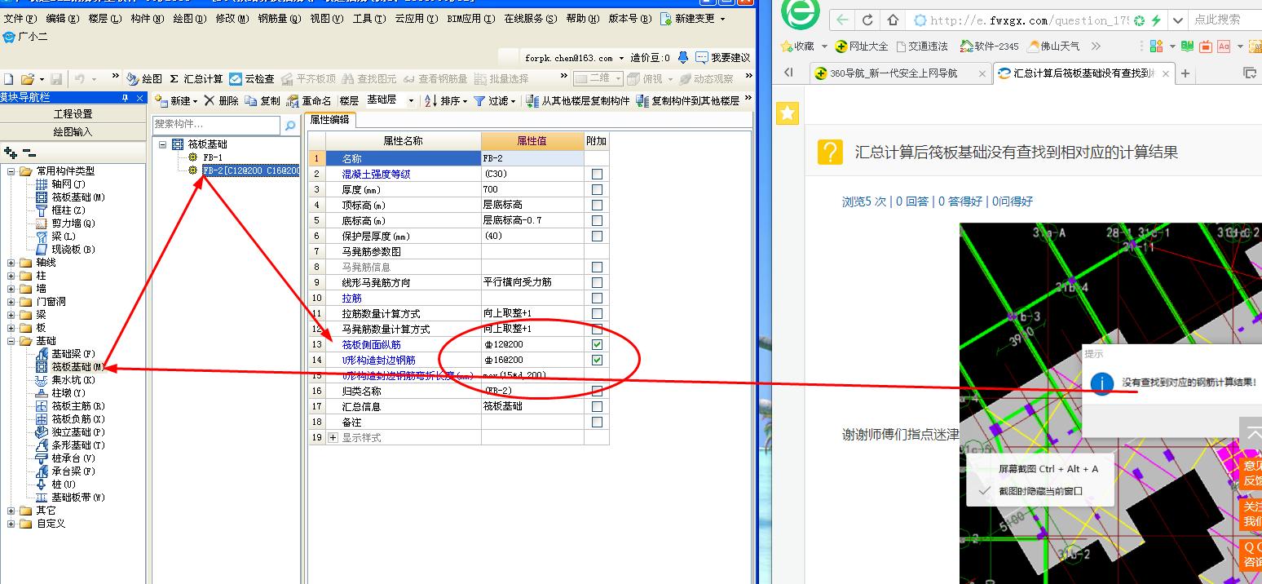This screenshot has width=1262, height=584.
Task: Check 顶标高 附加 checkbox
Action: (x=597, y=205)
